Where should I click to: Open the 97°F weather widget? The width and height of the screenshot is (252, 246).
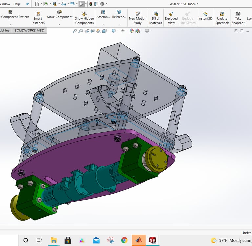pos(231,240)
